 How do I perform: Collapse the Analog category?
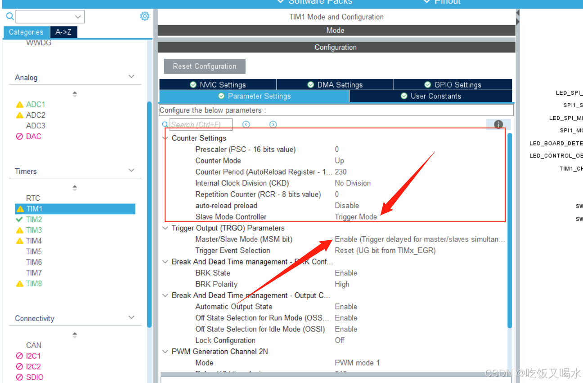131,77
